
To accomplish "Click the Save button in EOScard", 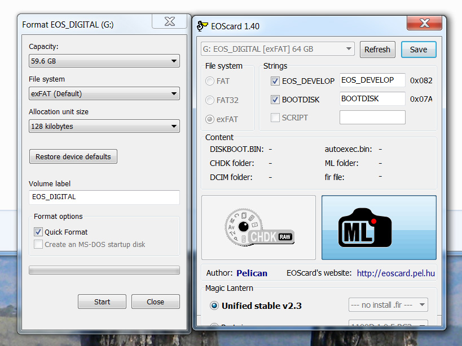I will tap(419, 50).
